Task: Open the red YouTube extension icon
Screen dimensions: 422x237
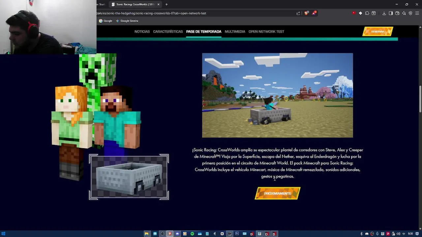Action: coord(354,13)
